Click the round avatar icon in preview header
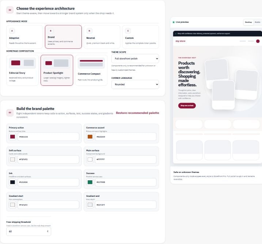The image size is (262, 244). (258, 41)
